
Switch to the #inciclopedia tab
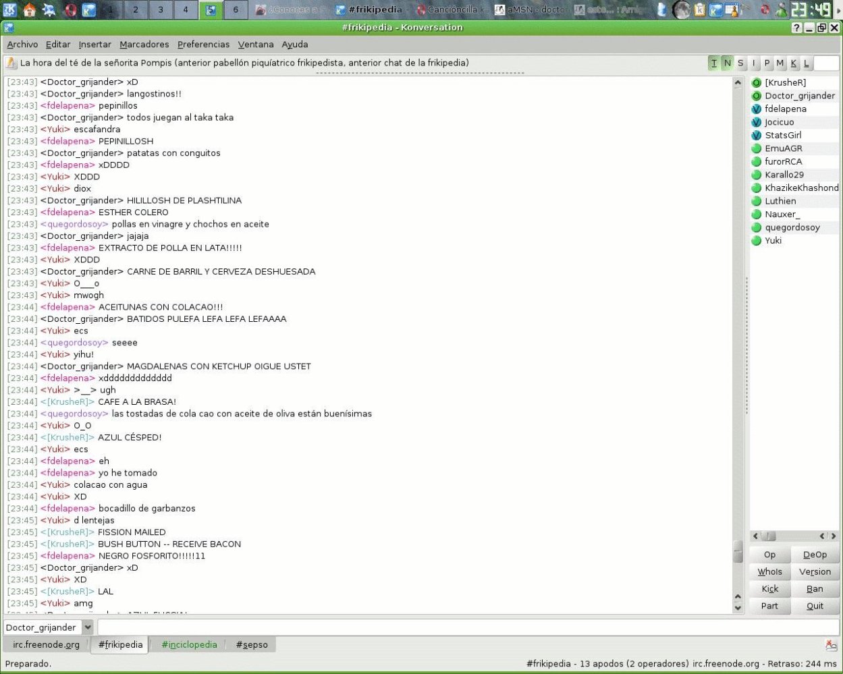pos(188,645)
